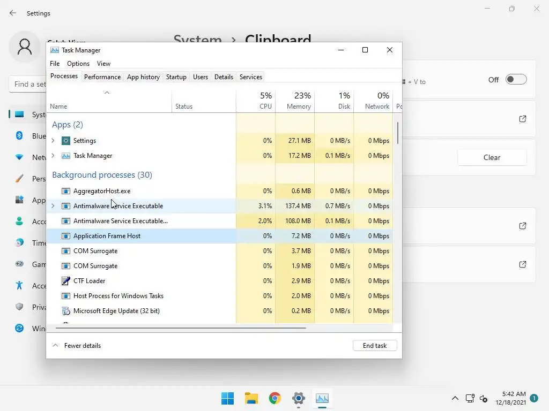This screenshot has width=549, height=411.
Task: Select the Personalization brush icon in Settings
Action: pos(19,179)
